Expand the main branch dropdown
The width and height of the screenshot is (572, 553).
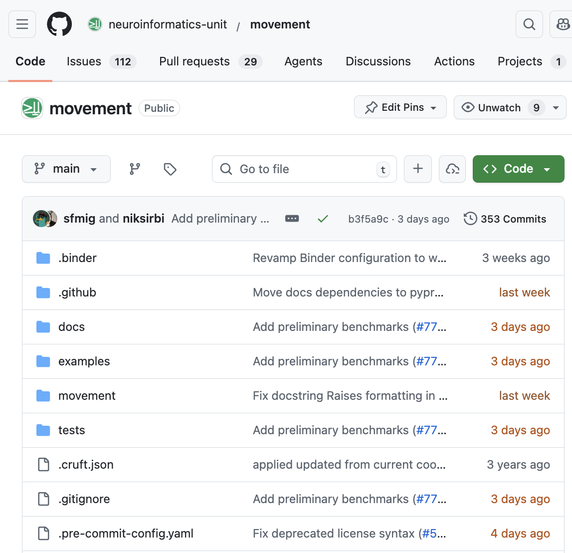tap(66, 169)
